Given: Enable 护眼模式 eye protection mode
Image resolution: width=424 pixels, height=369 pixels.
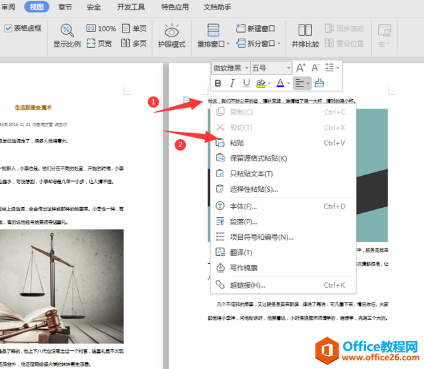Looking at the screenshot, I should point(171,36).
